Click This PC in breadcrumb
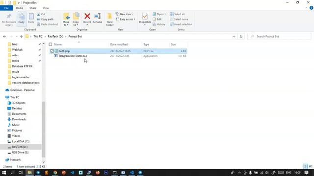314x176 pixels. tap(38, 37)
